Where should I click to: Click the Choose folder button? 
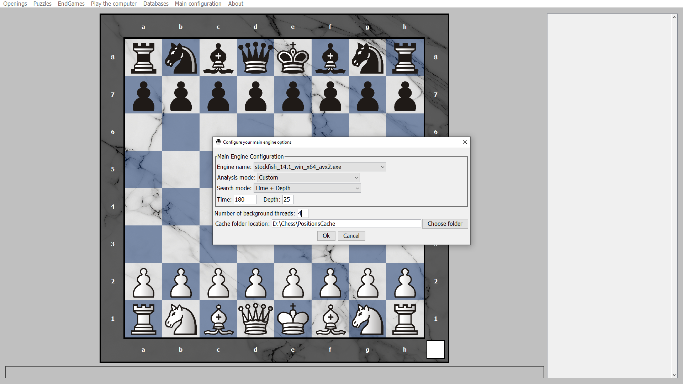(x=445, y=224)
